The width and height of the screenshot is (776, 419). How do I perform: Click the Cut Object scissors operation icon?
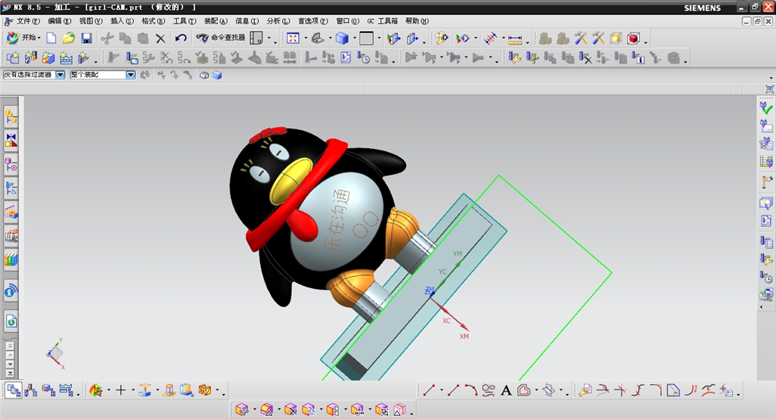[532, 58]
